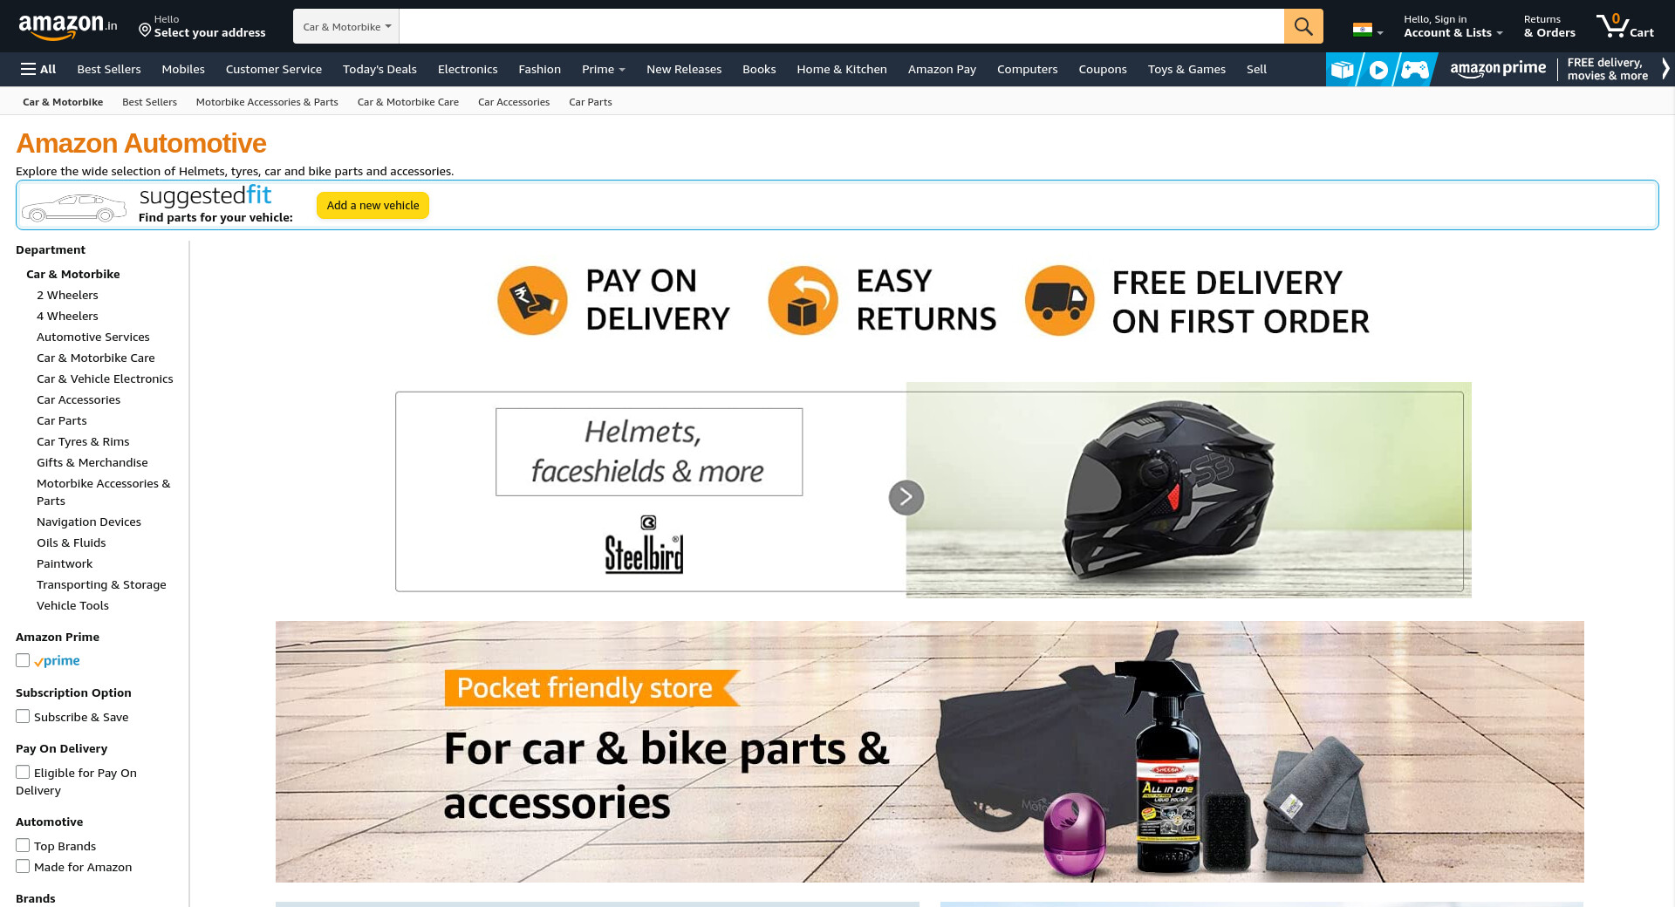
Task: Click the location pin address selector
Action: [202, 26]
